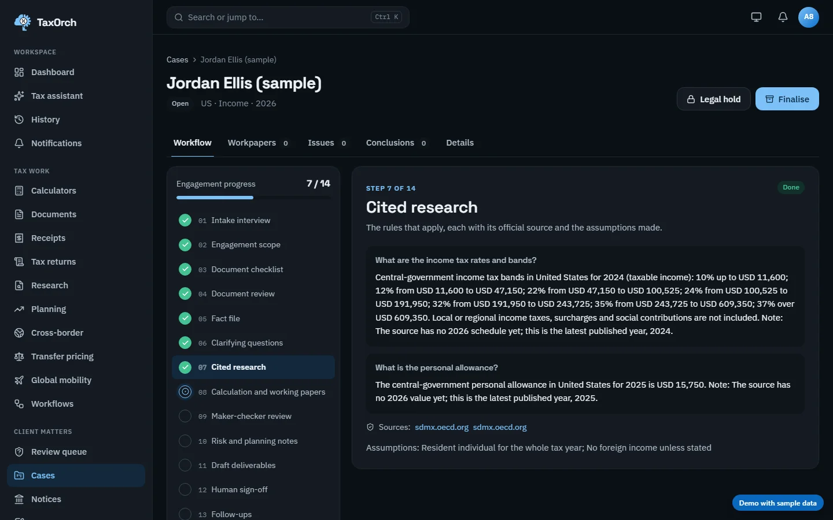Switch to the Workpapers tab

pos(259,143)
